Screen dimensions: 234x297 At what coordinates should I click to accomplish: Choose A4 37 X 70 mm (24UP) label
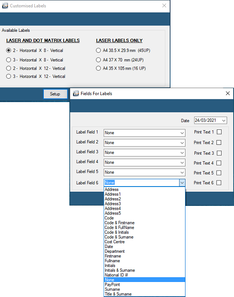tap(98, 60)
